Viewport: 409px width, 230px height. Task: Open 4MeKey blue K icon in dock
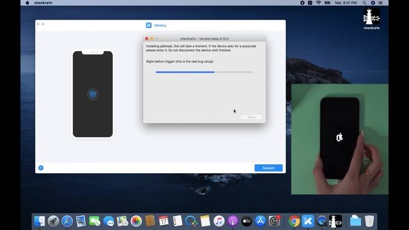coord(308,221)
